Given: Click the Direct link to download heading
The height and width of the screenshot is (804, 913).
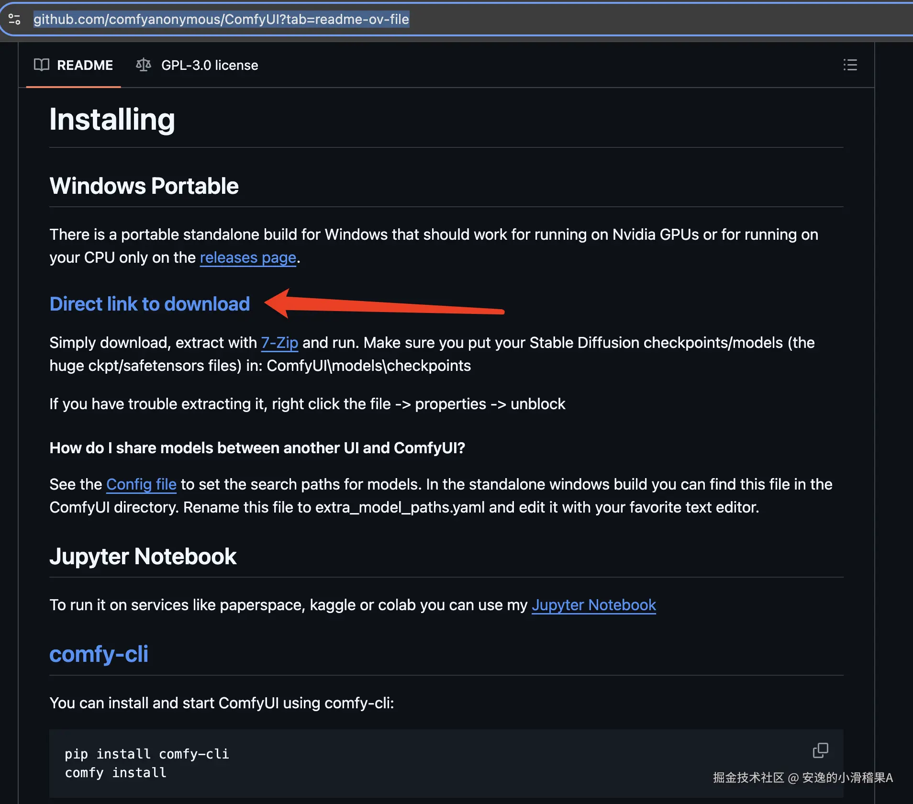Looking at the screenshot, I should click(150, 304).
